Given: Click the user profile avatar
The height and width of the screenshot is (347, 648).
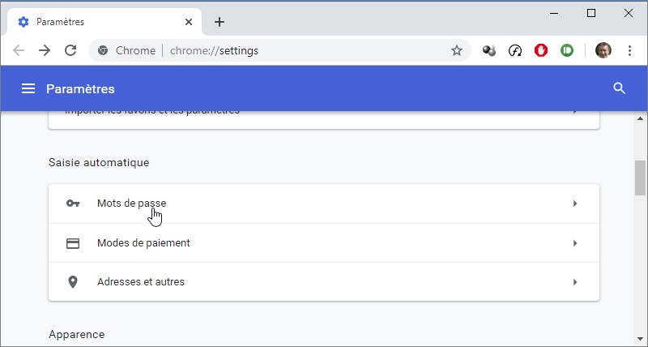Looking at the screenshot, I should pos(603,50).
